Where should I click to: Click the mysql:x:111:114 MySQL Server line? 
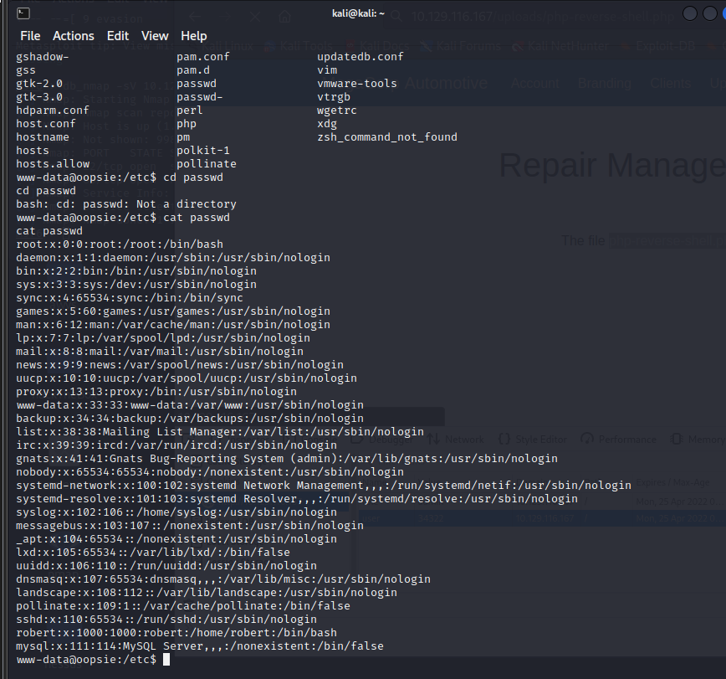(200, 646)
